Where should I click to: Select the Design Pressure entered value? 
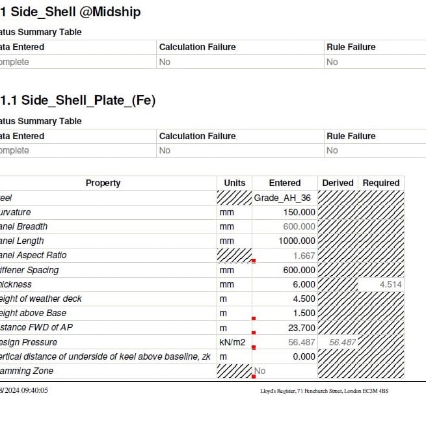coord(301,342)
